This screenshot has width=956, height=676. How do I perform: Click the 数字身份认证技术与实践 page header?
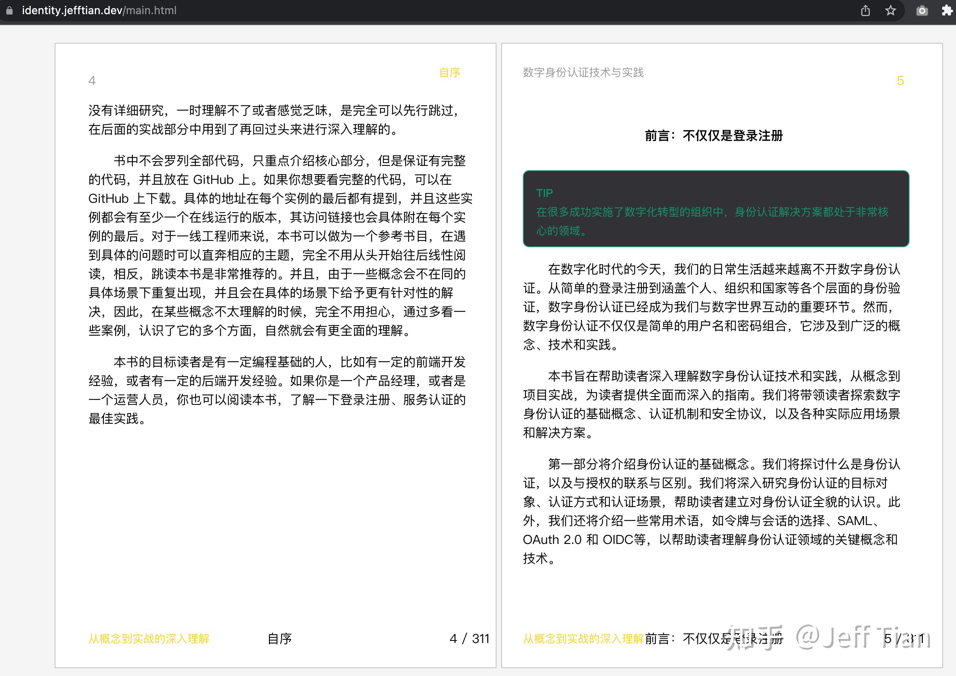click(582, 73)
